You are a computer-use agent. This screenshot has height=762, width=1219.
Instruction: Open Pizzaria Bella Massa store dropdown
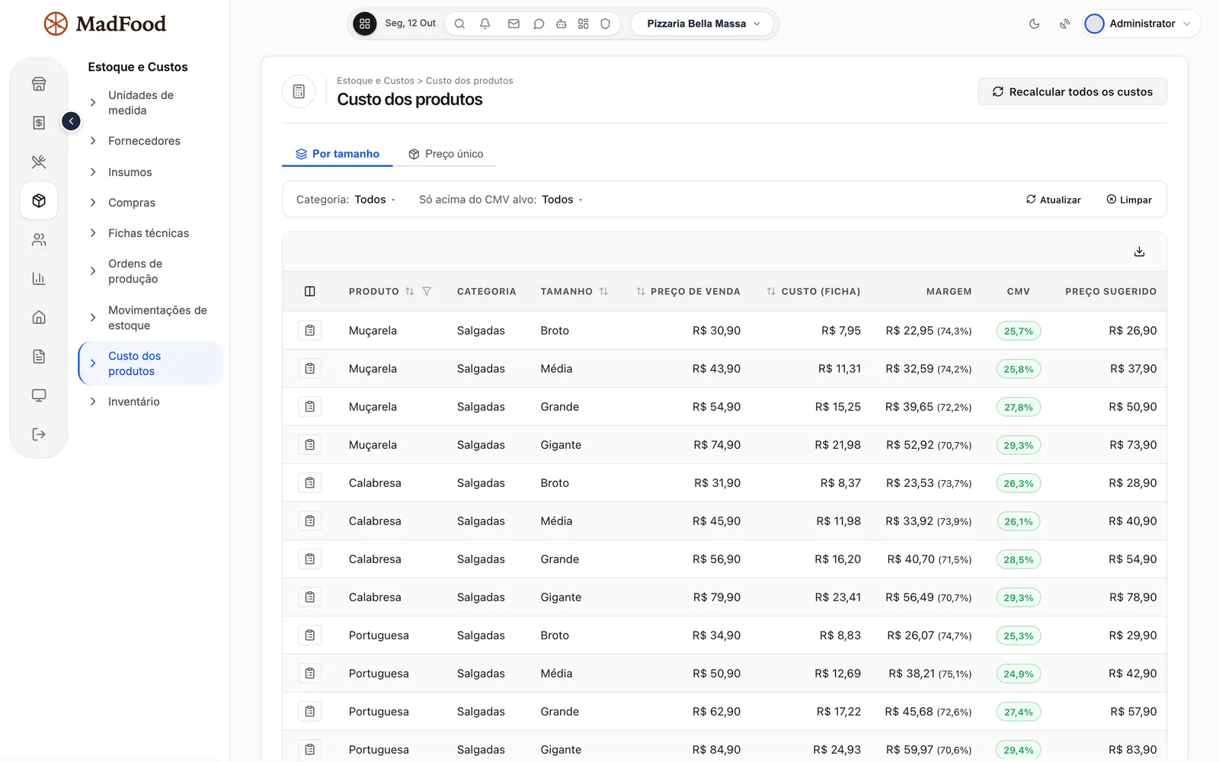click(x=702, y=24)
